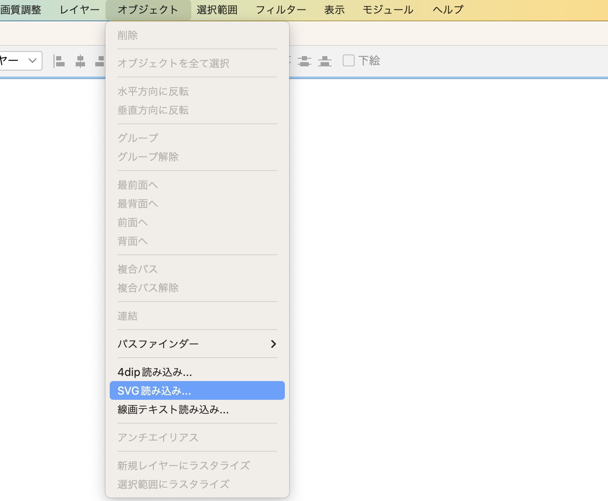Close the オブジェクト menu via its title
The image size is (608, 501).
(148, 10)
